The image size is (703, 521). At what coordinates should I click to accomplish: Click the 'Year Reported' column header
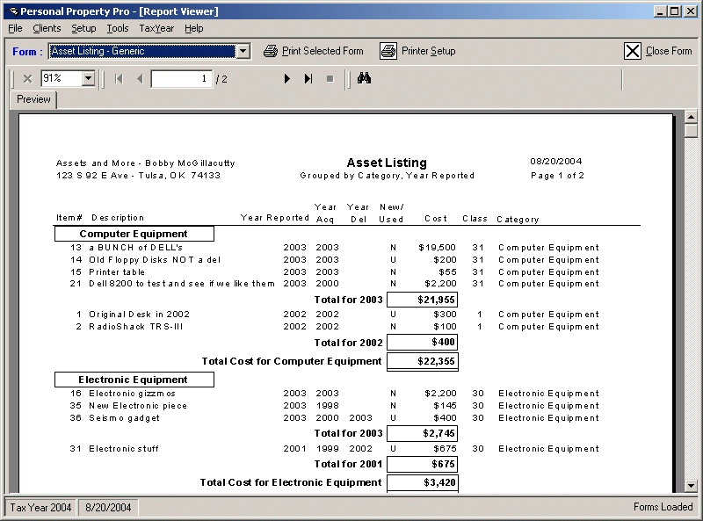pyautogui.click(x=274, y=218)
